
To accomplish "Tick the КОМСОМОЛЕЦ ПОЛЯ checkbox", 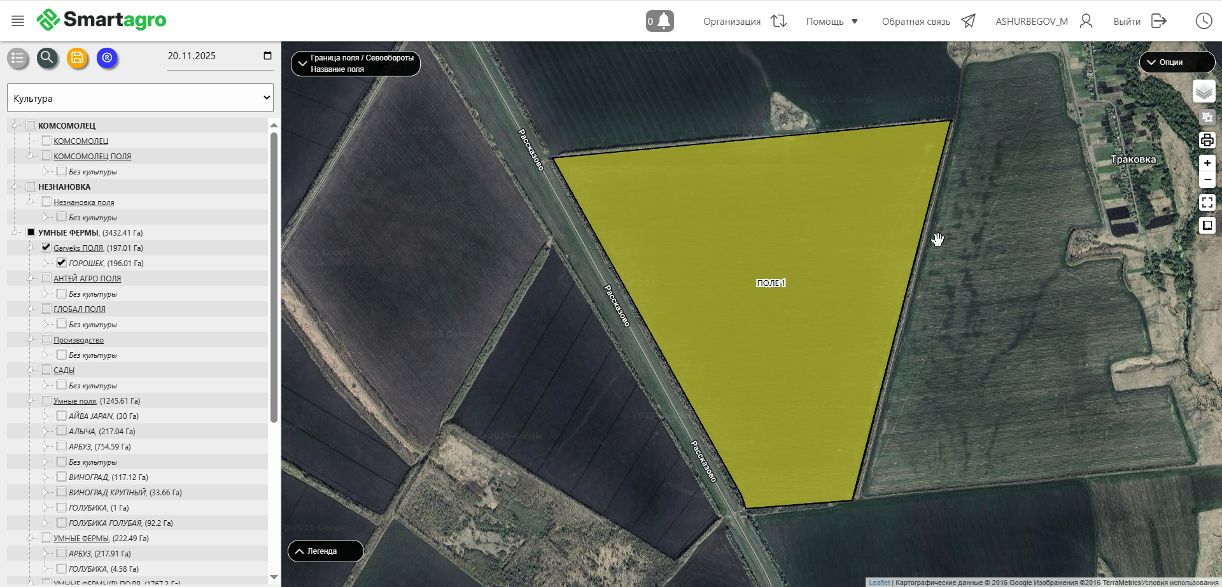I will (x=46, y=156).
